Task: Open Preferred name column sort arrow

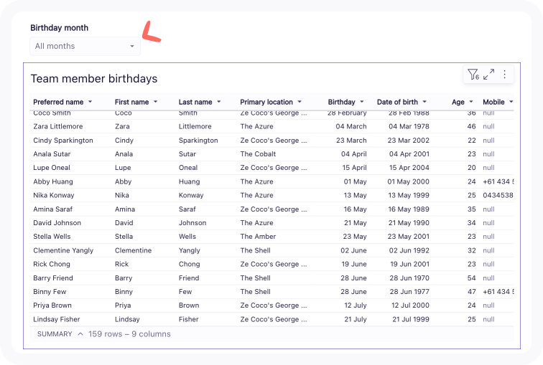Action: (x=90, y=102)
